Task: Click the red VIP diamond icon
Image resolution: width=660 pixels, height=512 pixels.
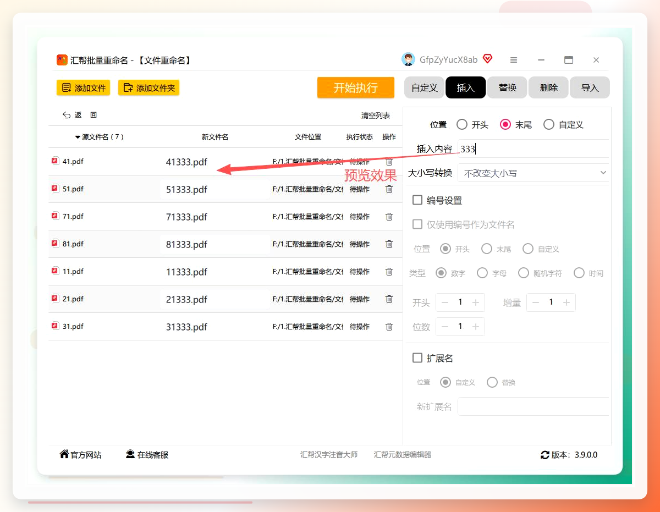Action: click(487, 59)
